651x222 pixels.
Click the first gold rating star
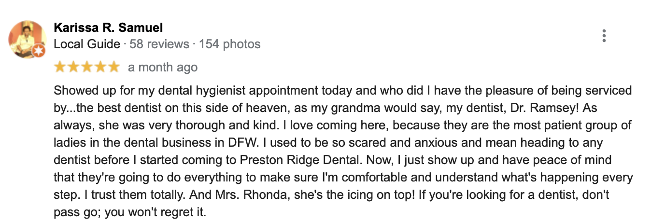pos(60,67)
